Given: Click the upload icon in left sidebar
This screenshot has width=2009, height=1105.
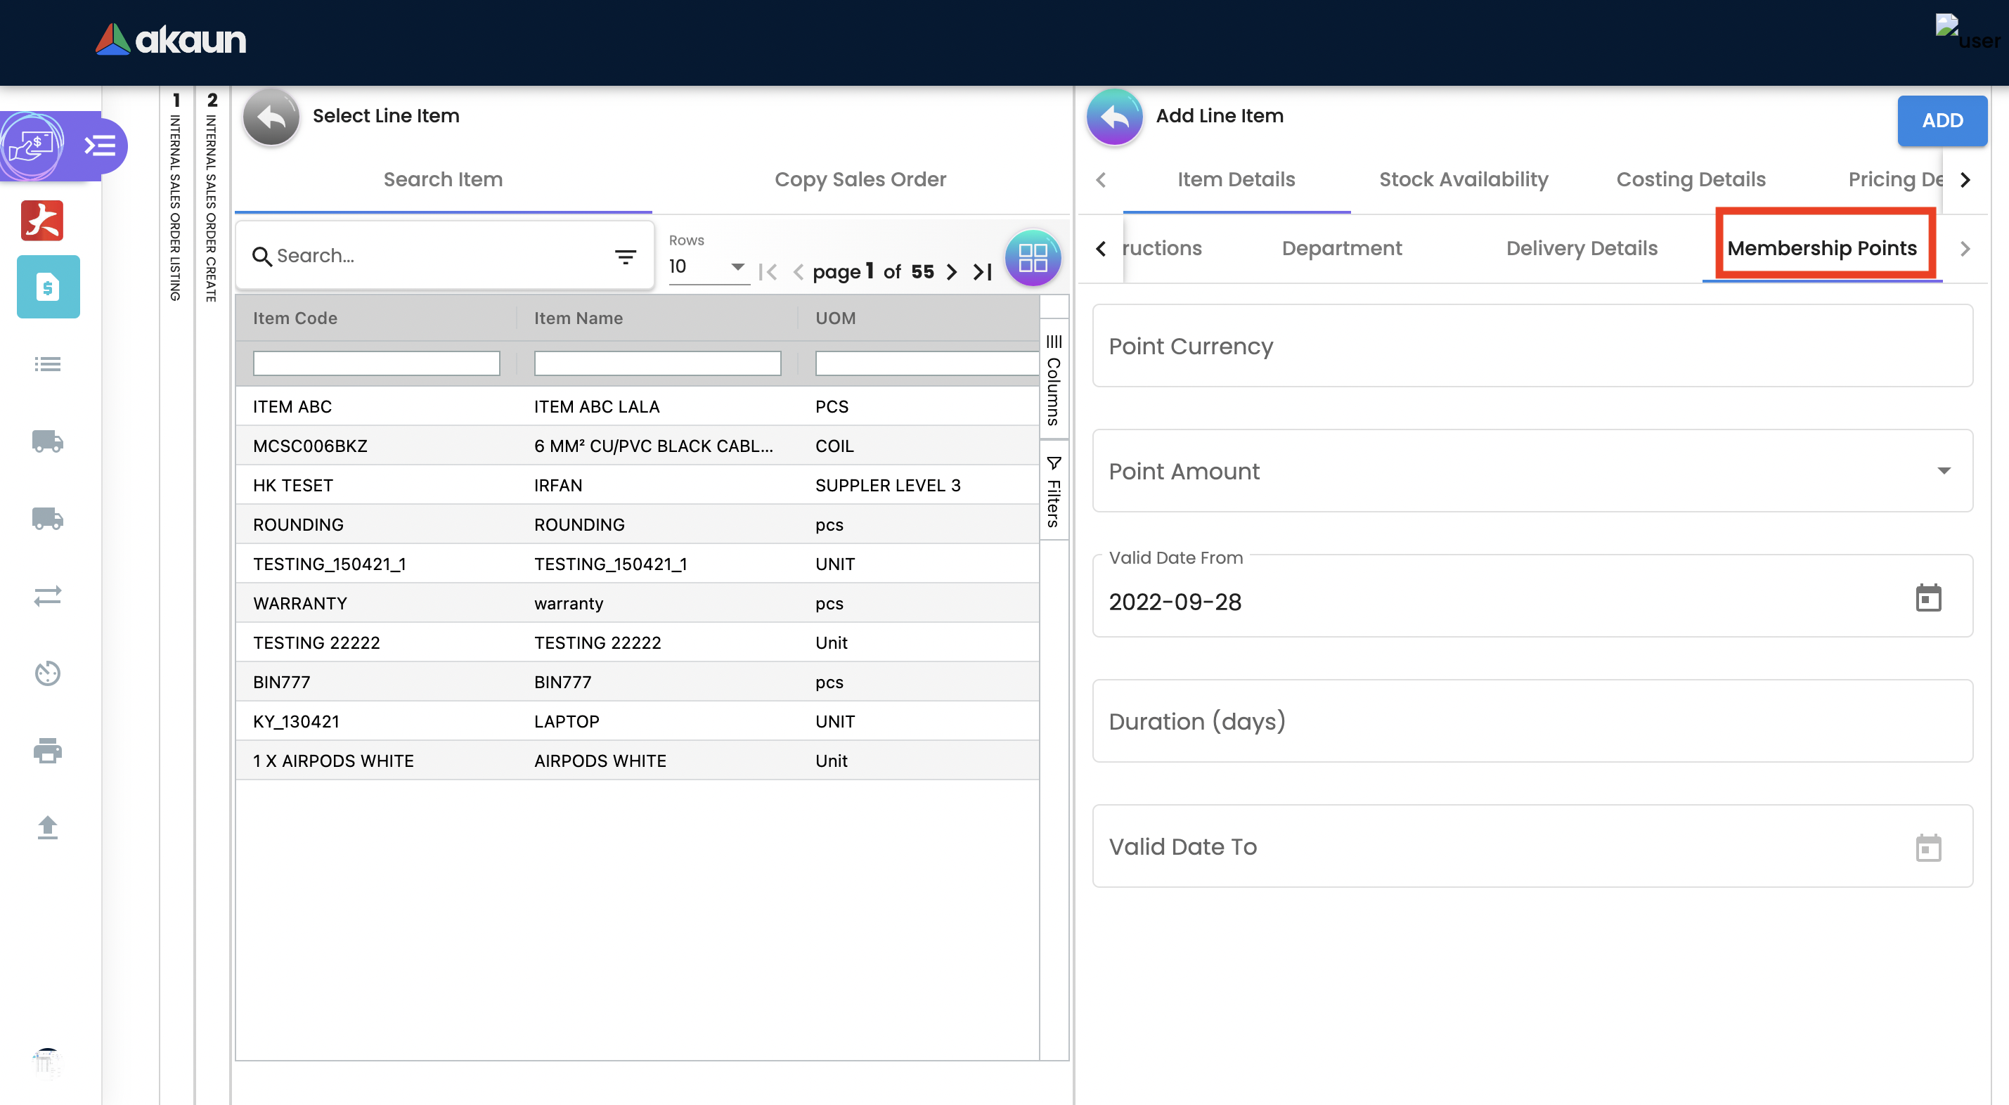Looking at the screenshot, I should click(x=48, y=827).
